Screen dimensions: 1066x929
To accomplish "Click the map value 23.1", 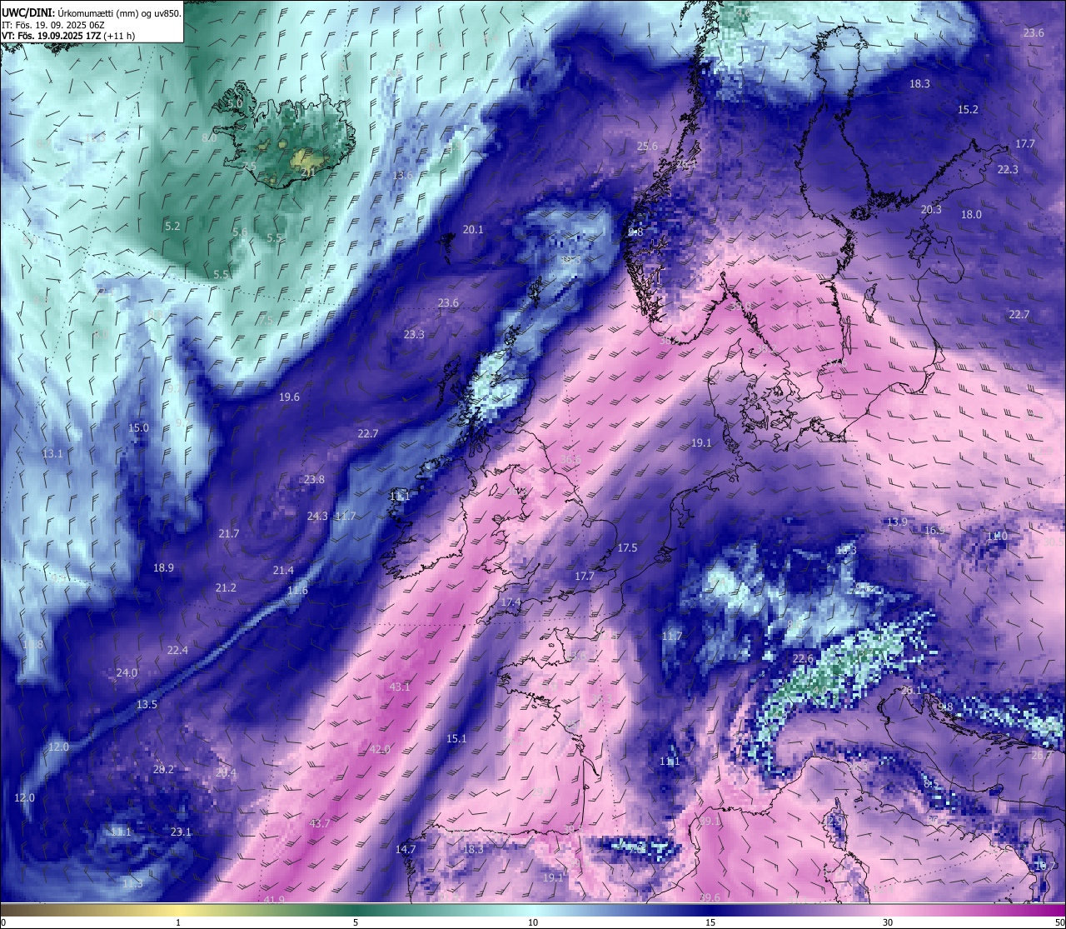I will click(181, 832).
